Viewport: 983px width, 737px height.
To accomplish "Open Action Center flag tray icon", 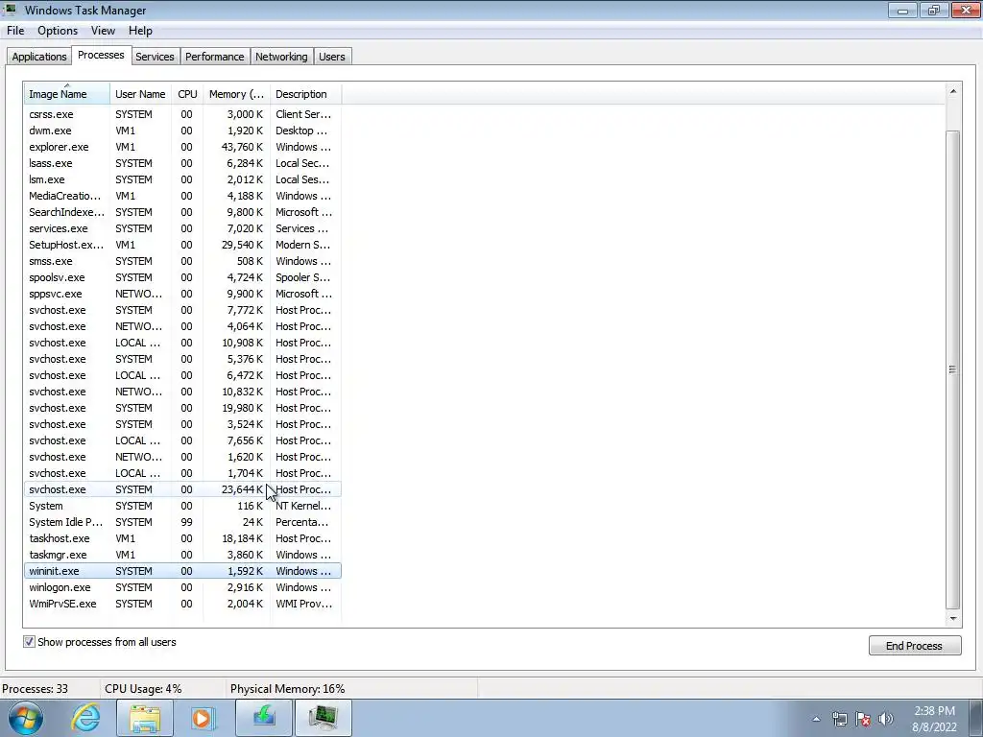I will click(x=863, y=719).
